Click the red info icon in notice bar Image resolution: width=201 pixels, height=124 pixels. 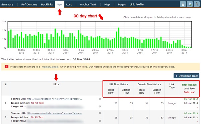click(x=7, y=66)
